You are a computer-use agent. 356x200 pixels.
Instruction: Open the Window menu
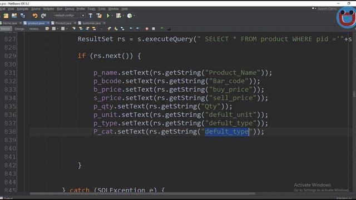tap(113, 9)
